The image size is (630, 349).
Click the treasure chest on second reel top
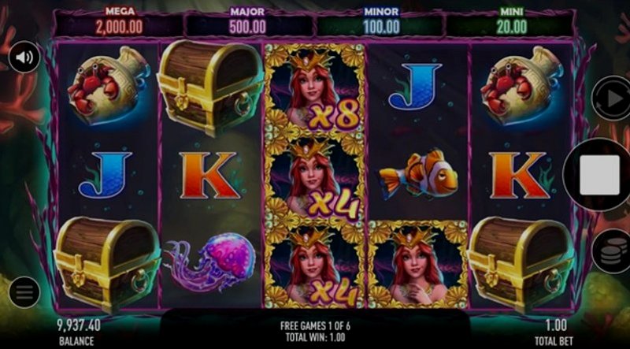210,87
